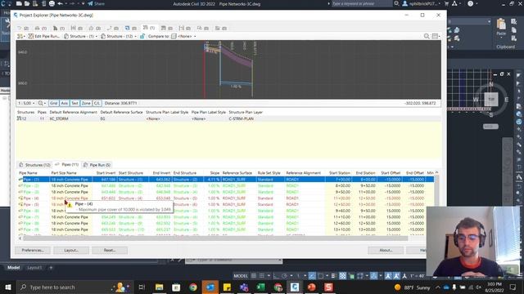Toggle transparency icon in status bar
Image resolution: width=524 pixels, height=294 pixels.
coord(342,276)
